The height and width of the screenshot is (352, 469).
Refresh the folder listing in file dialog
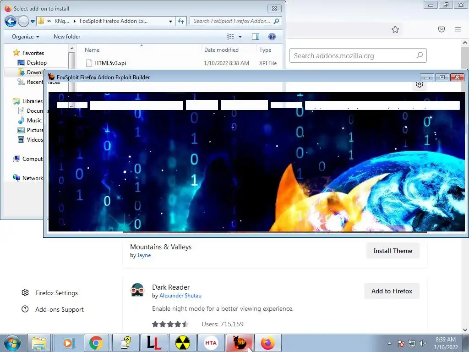180,21
